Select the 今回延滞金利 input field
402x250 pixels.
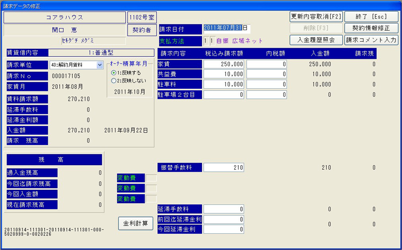(224, 229)
